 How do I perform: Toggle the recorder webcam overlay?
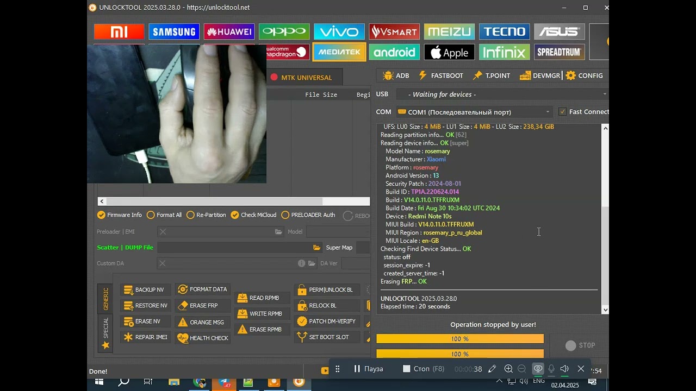[x=538, y=369]
